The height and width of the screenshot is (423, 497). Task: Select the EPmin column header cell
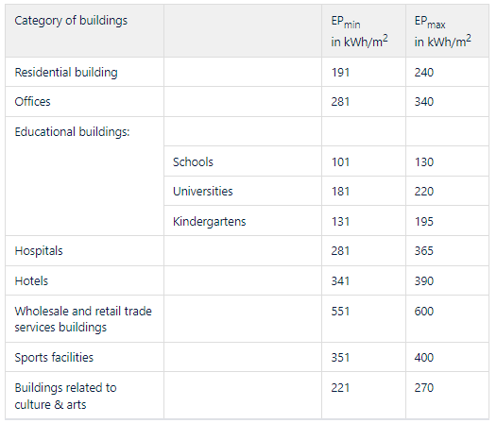[x=364, y=31]
